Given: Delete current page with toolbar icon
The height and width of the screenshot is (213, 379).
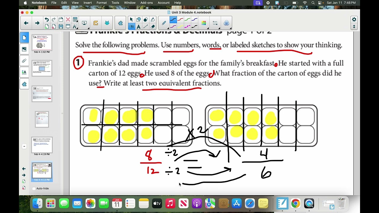Looking at the screenshot, I should click(x=54, y=27).
